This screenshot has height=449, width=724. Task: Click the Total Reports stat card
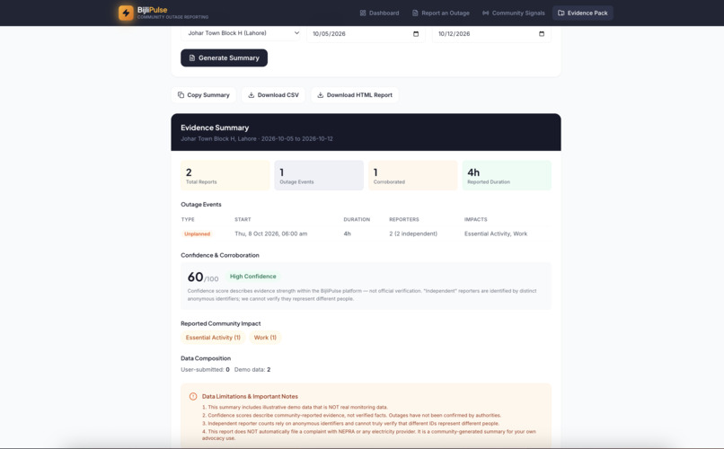point(225,175)
